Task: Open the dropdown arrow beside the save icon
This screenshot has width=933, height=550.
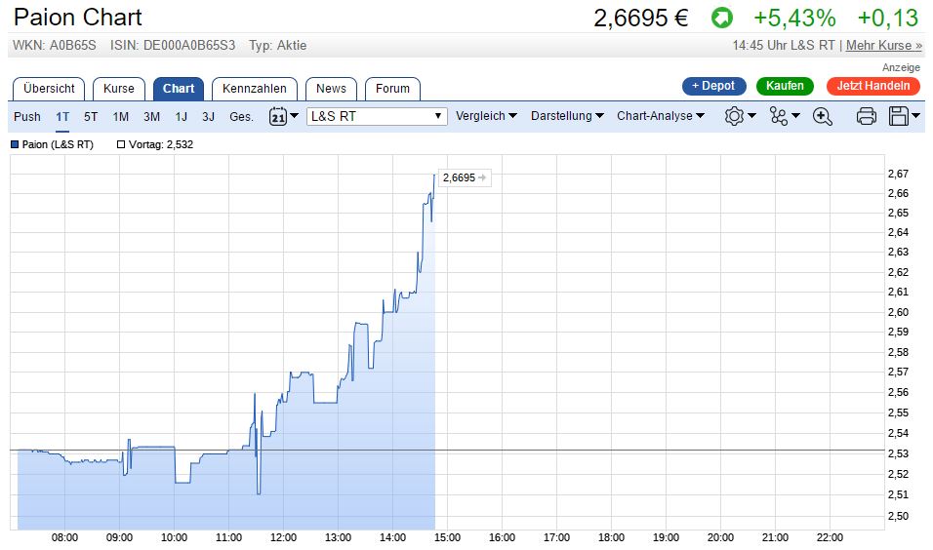Action: click(x=916, y=116)
